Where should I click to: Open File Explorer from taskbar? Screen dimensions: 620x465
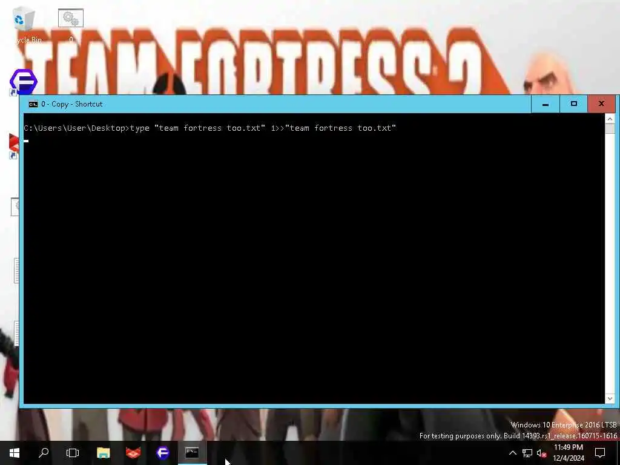tap(103, 453)
